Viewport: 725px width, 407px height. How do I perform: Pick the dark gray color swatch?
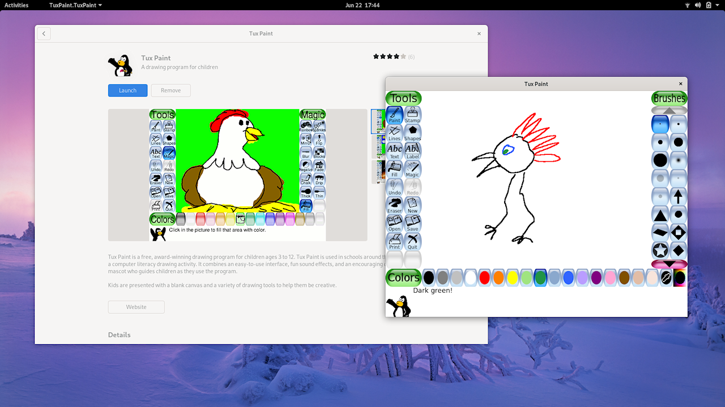(x=443, y=278)
